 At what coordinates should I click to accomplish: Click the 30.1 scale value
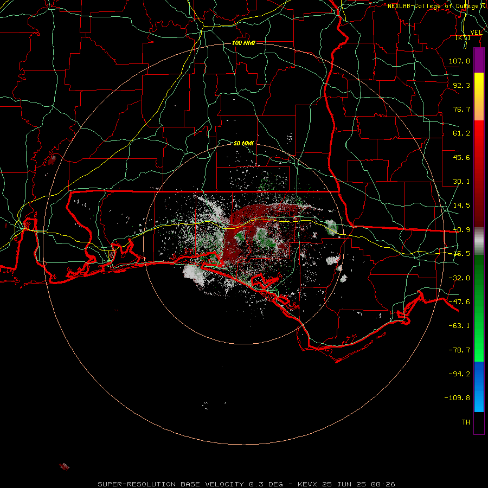tap(461, 182)
